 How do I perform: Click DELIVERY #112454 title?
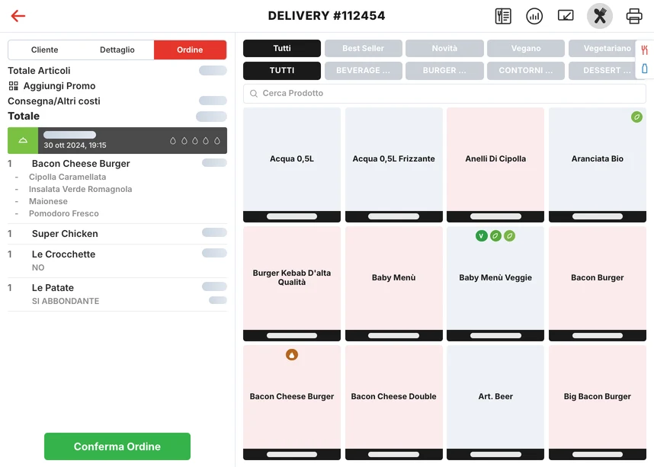[x=326, y=16]
